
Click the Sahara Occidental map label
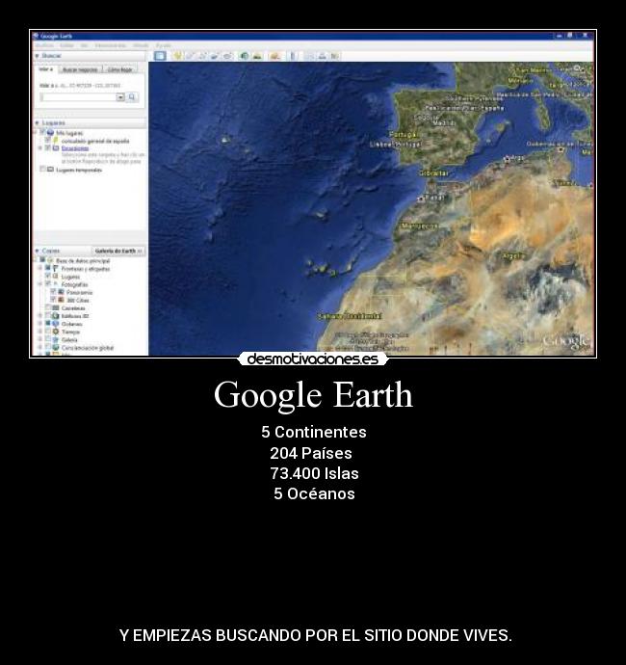coord(350,316)
